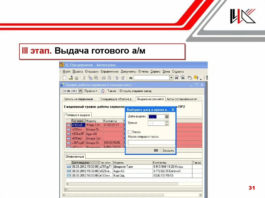The width and height of the screenshot is (265, 198).
Task: Click Отзвоненные table horizontal scrollbar
Action: (x=123, y=184)
